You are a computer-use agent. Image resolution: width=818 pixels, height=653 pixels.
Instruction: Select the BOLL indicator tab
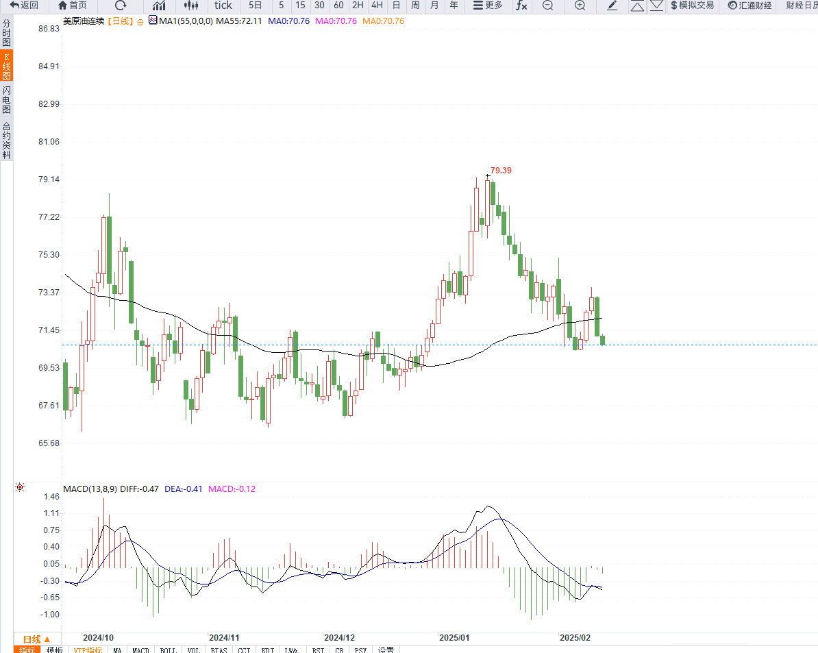[168, 650]
